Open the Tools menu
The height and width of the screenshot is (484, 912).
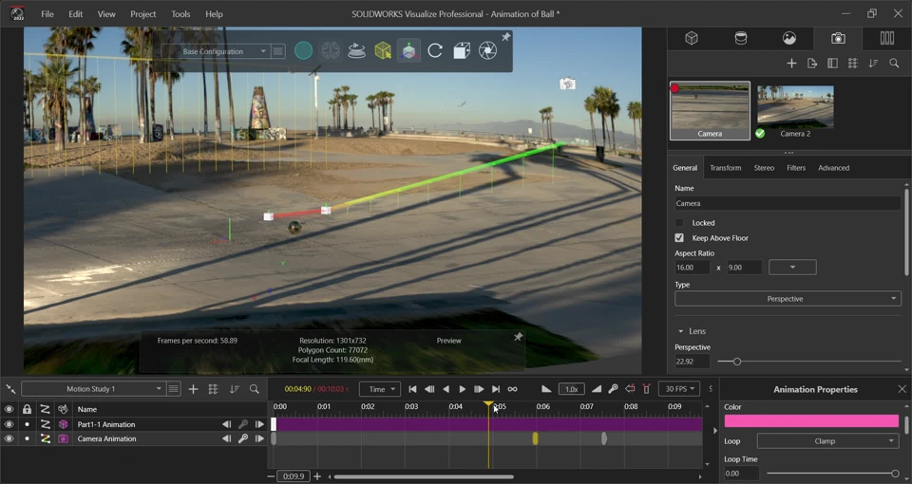pos(180,14)
